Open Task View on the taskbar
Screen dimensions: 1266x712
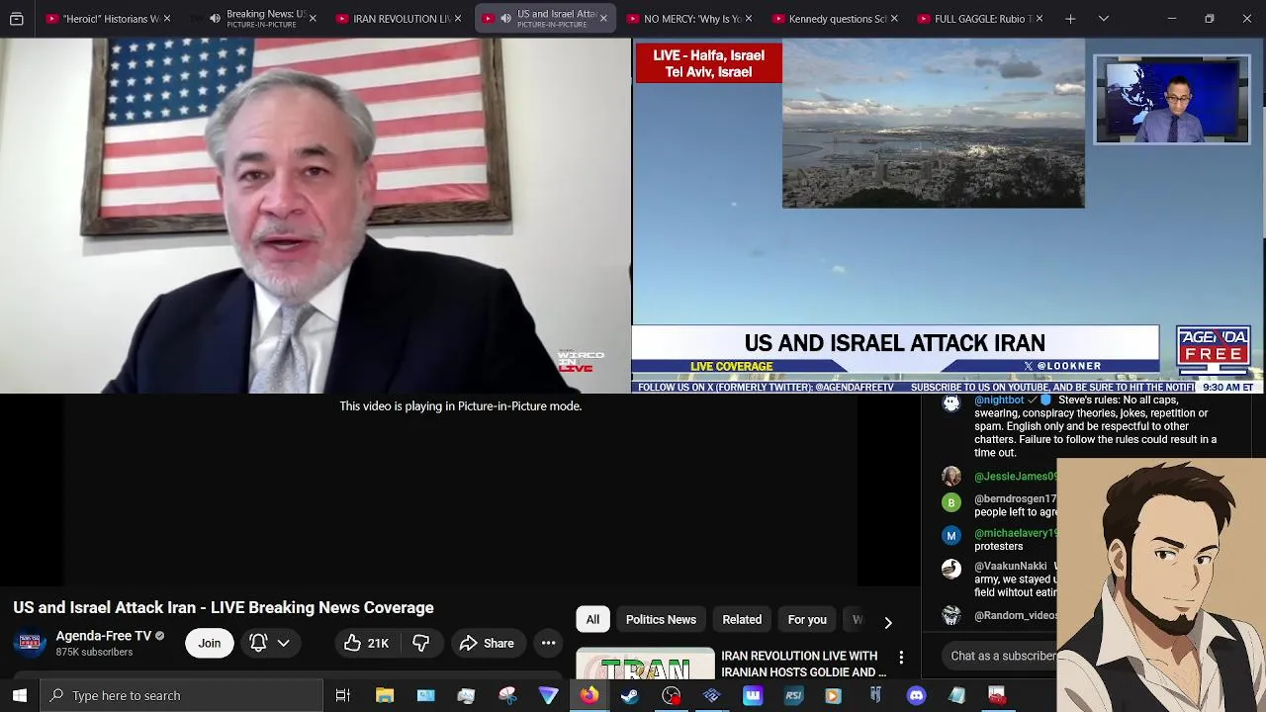[x=342, y=695]
